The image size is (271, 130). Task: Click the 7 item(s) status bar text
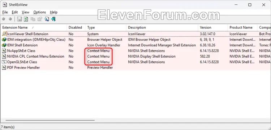click(x=8, y=127)
